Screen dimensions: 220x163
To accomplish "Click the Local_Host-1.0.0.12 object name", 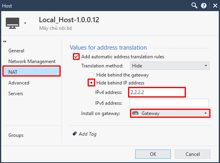I will 69,20.
